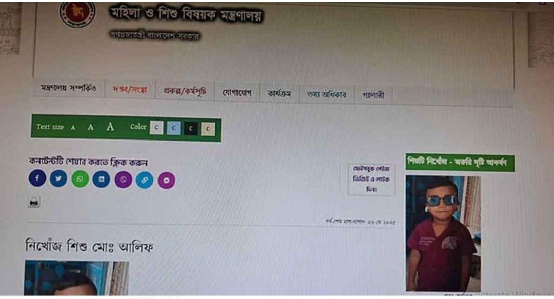Choose the light blue color scheme swatch

point(173,128)
